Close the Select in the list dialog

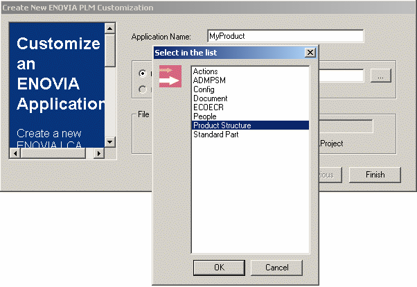pyautogui.click(x=310, y=53)
